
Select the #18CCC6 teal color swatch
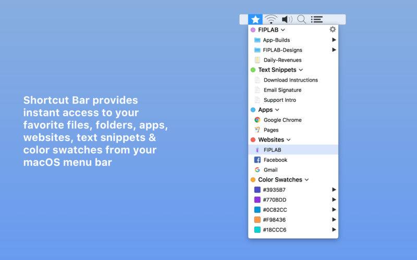[x=257, y=230]
